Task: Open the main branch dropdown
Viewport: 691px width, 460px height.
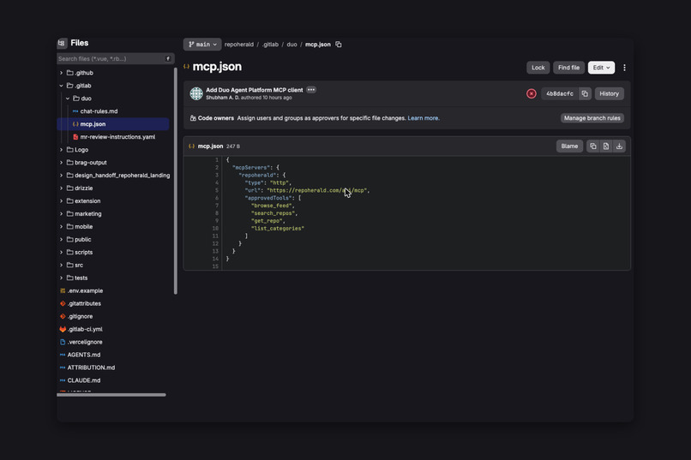Action: tap(202, 45)
